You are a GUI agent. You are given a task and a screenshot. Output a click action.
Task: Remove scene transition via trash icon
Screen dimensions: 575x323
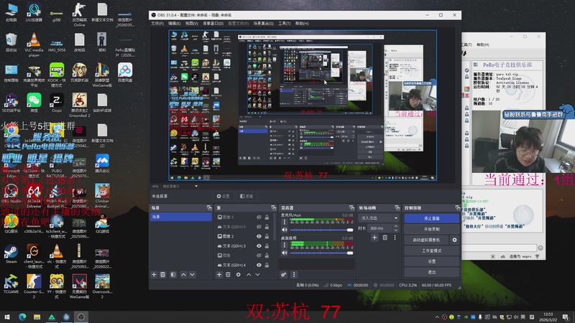pos(385,238)
